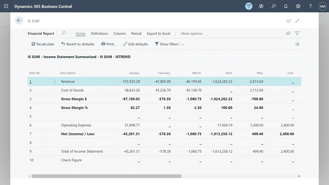Expand More options in action bar

[x=191, y=33]
